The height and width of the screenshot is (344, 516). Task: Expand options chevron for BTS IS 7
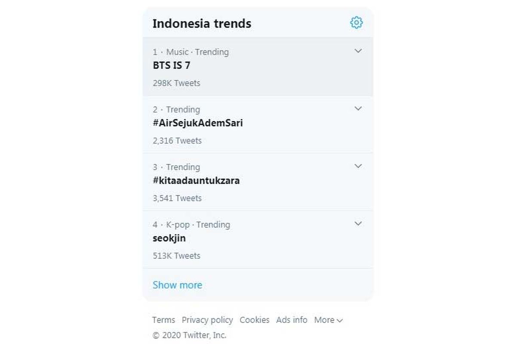(x=358, y=51)
